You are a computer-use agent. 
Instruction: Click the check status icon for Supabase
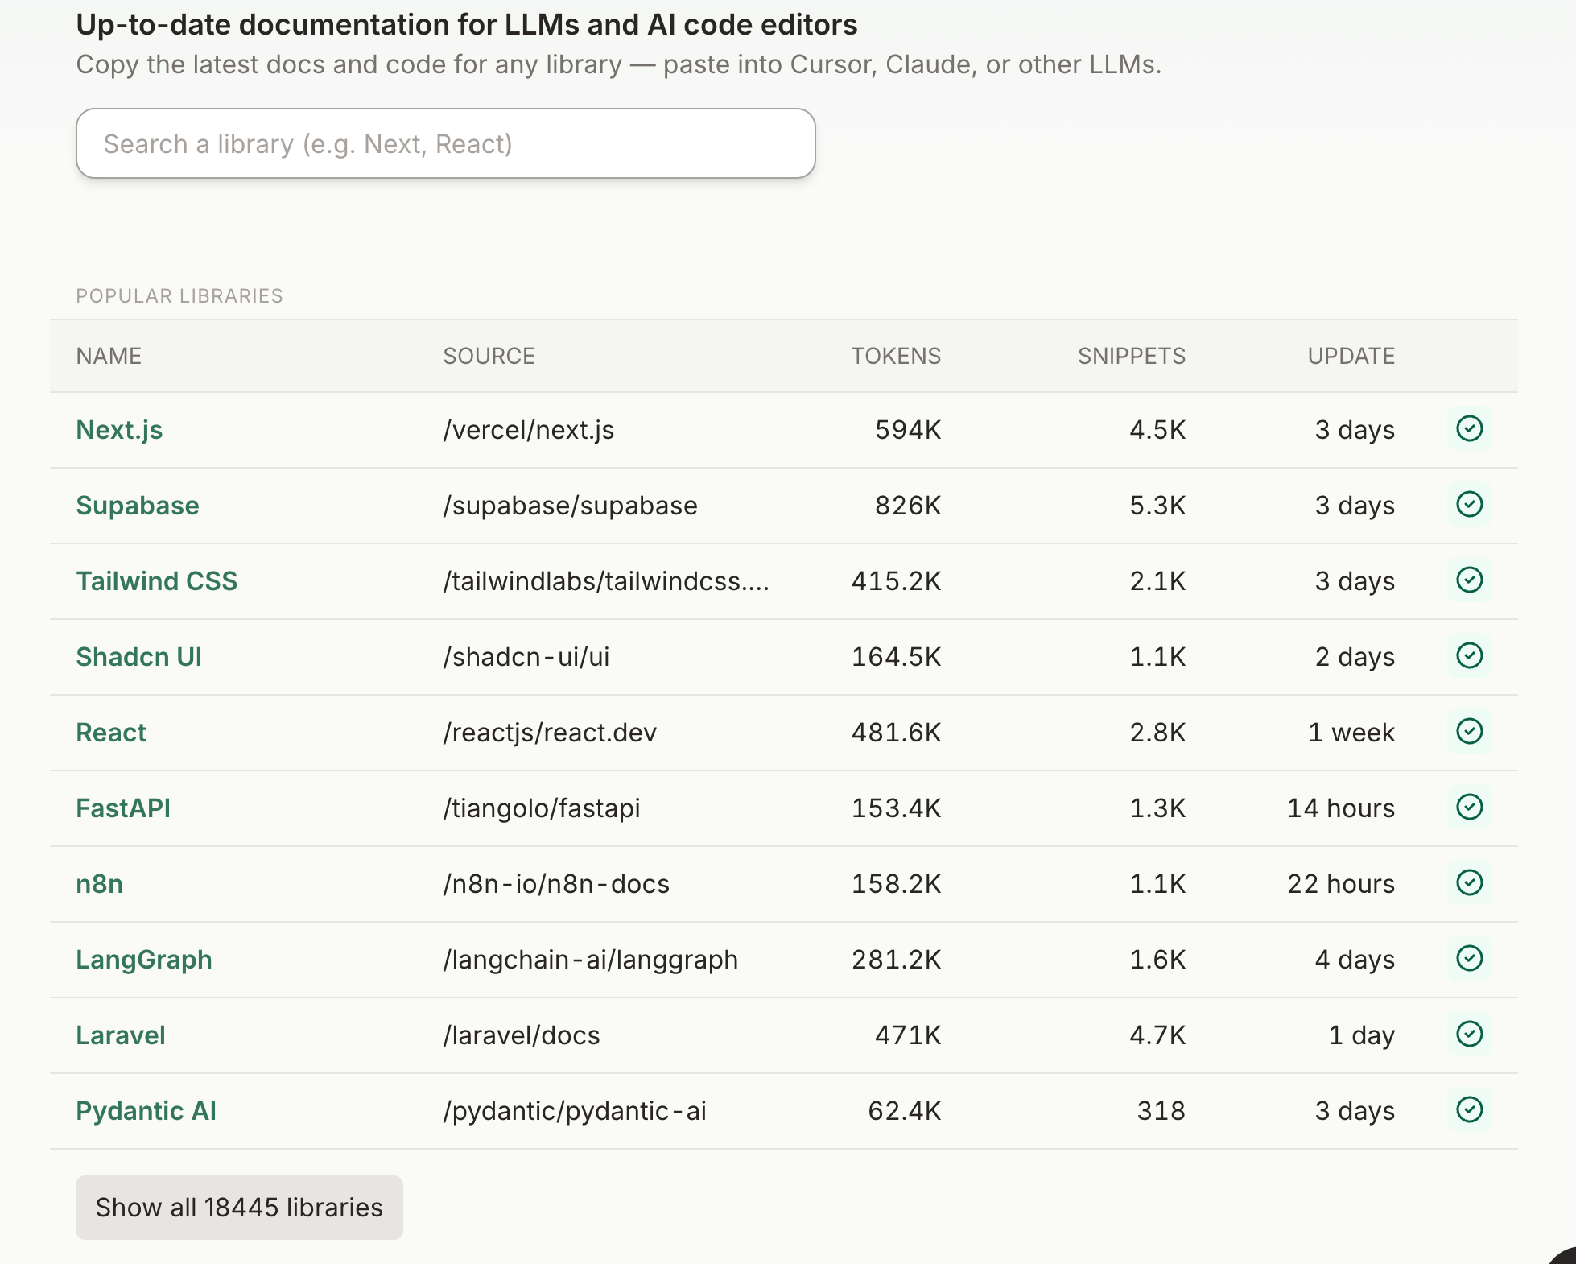(x=1469, y=505)
